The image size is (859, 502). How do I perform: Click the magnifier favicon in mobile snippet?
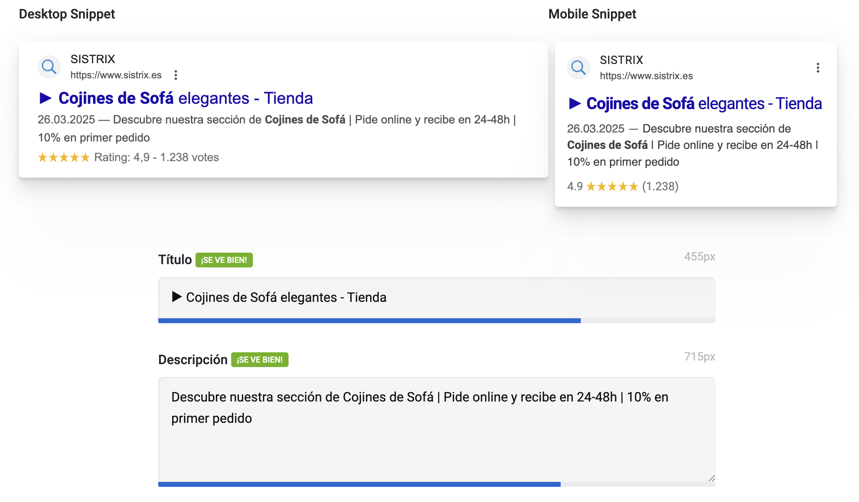[578, 67]
